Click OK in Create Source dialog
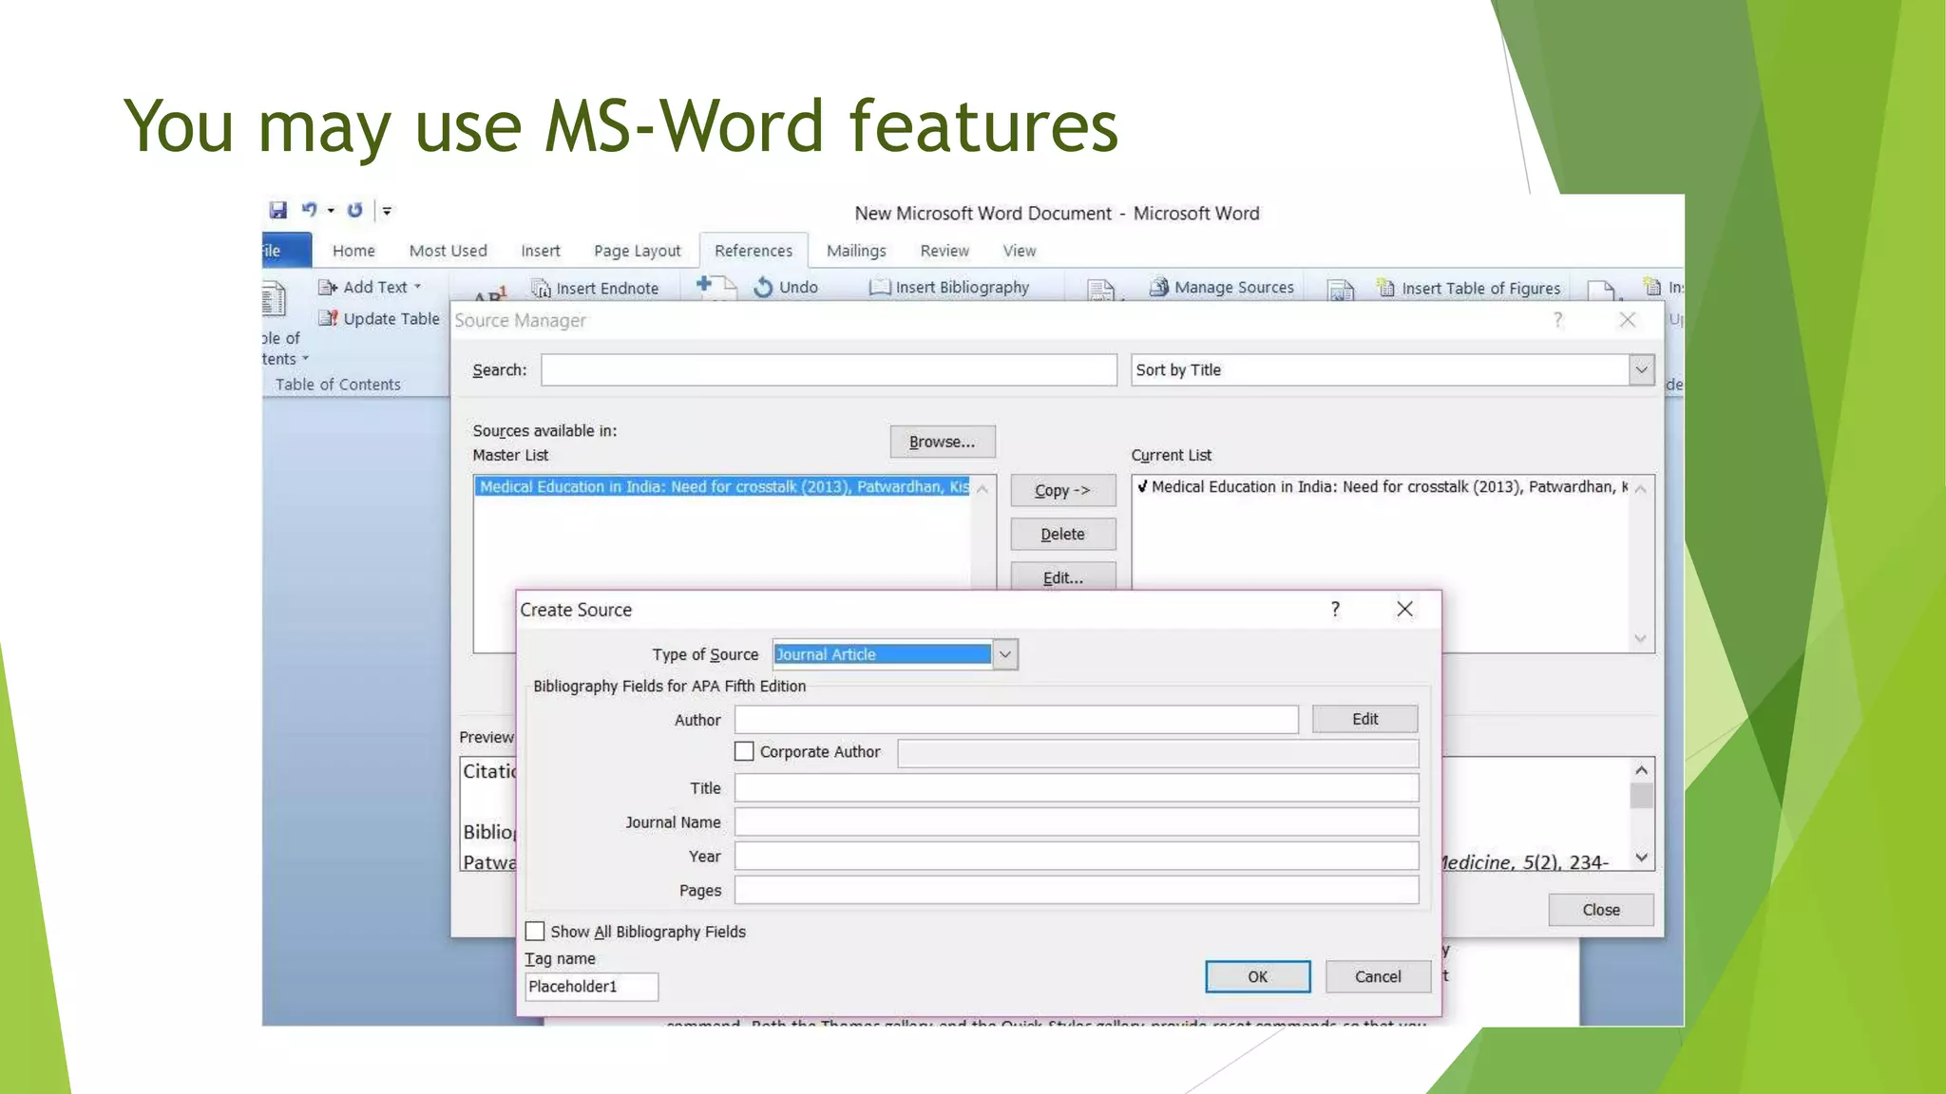This screenshot has width=1946, height=1094. 1257,976
